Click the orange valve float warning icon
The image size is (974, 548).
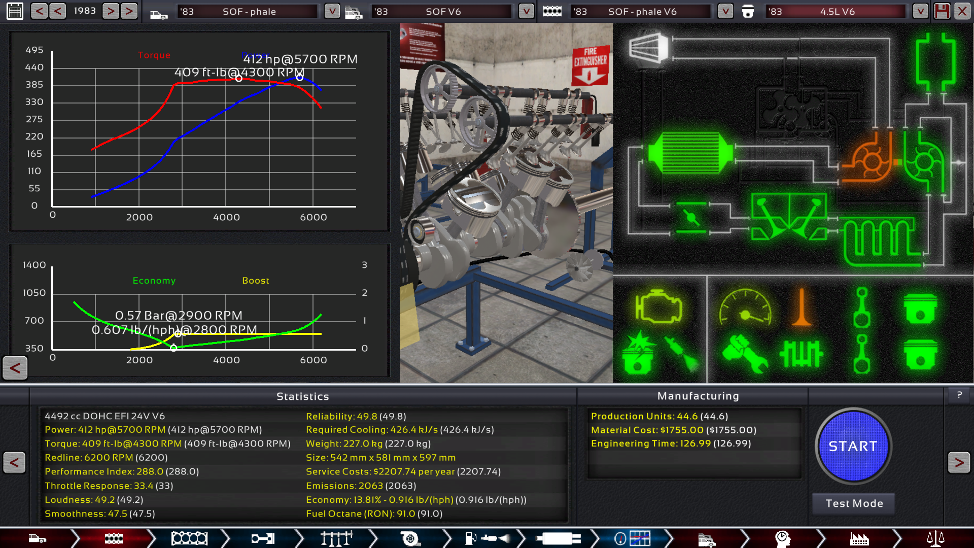click(x=802, y=307)
